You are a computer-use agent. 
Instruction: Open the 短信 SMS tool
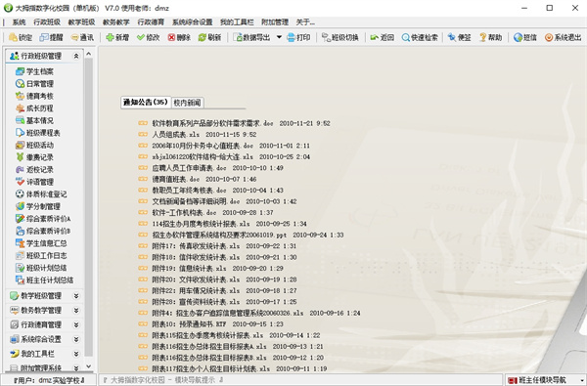[524, 37]
